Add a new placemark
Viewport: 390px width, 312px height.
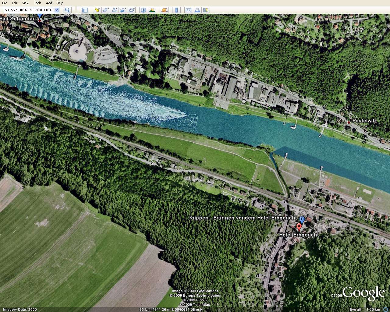pos(97,10)
